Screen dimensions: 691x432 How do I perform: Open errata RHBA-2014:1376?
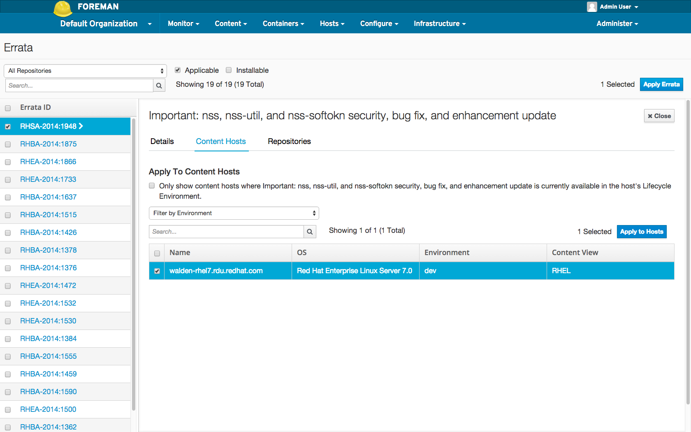click(x=49, y=268)
